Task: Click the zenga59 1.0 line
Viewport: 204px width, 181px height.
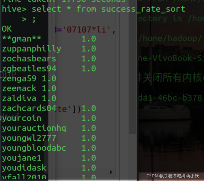Action: click(x=29, y=78)
